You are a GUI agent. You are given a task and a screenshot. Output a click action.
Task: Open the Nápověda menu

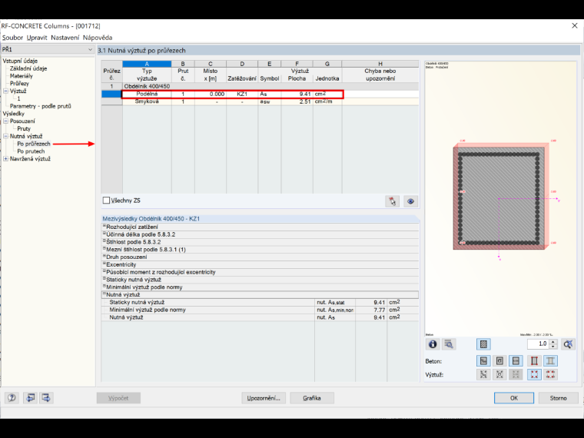pyautogui.click(x=98, y=38)
